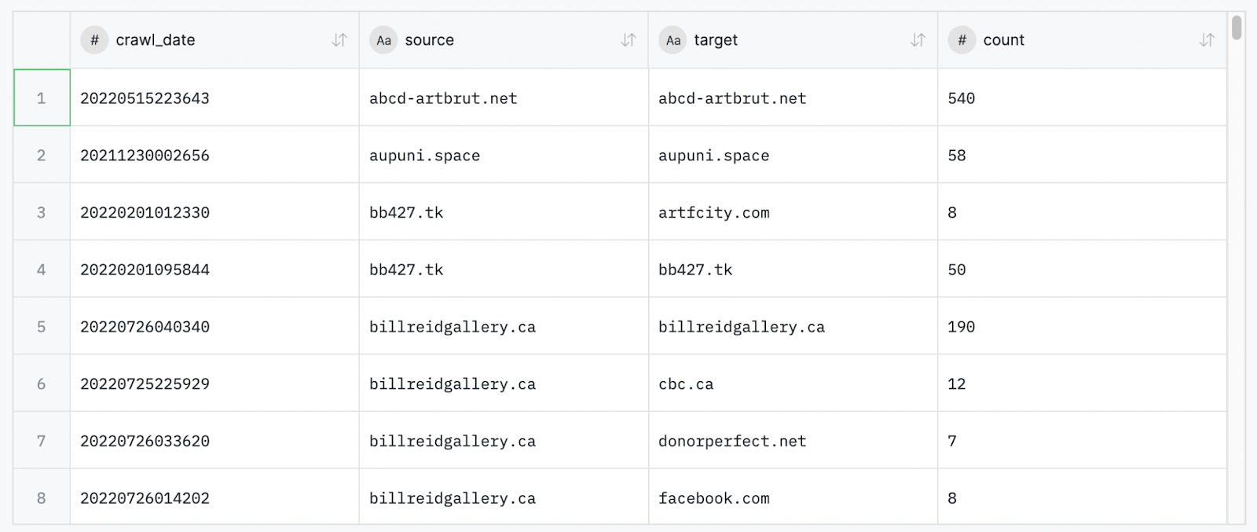Click the facebook.com target cell
Screen dimensions: 1257x532
pyautogui.click(x=793, y=497)
